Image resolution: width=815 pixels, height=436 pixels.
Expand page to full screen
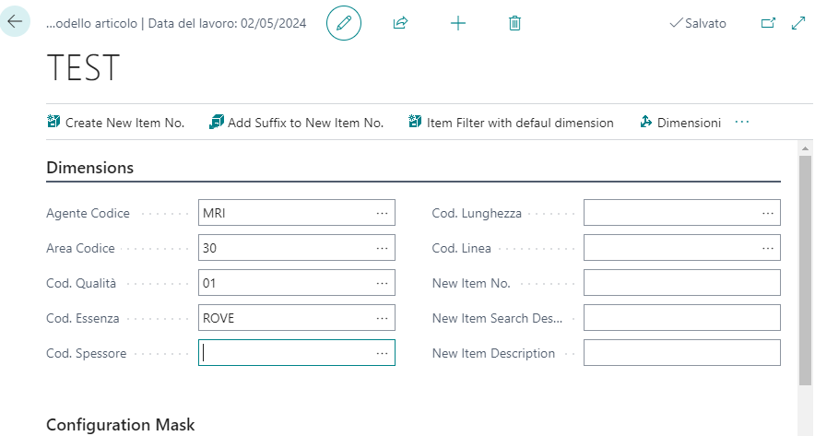tap(798, 23)
